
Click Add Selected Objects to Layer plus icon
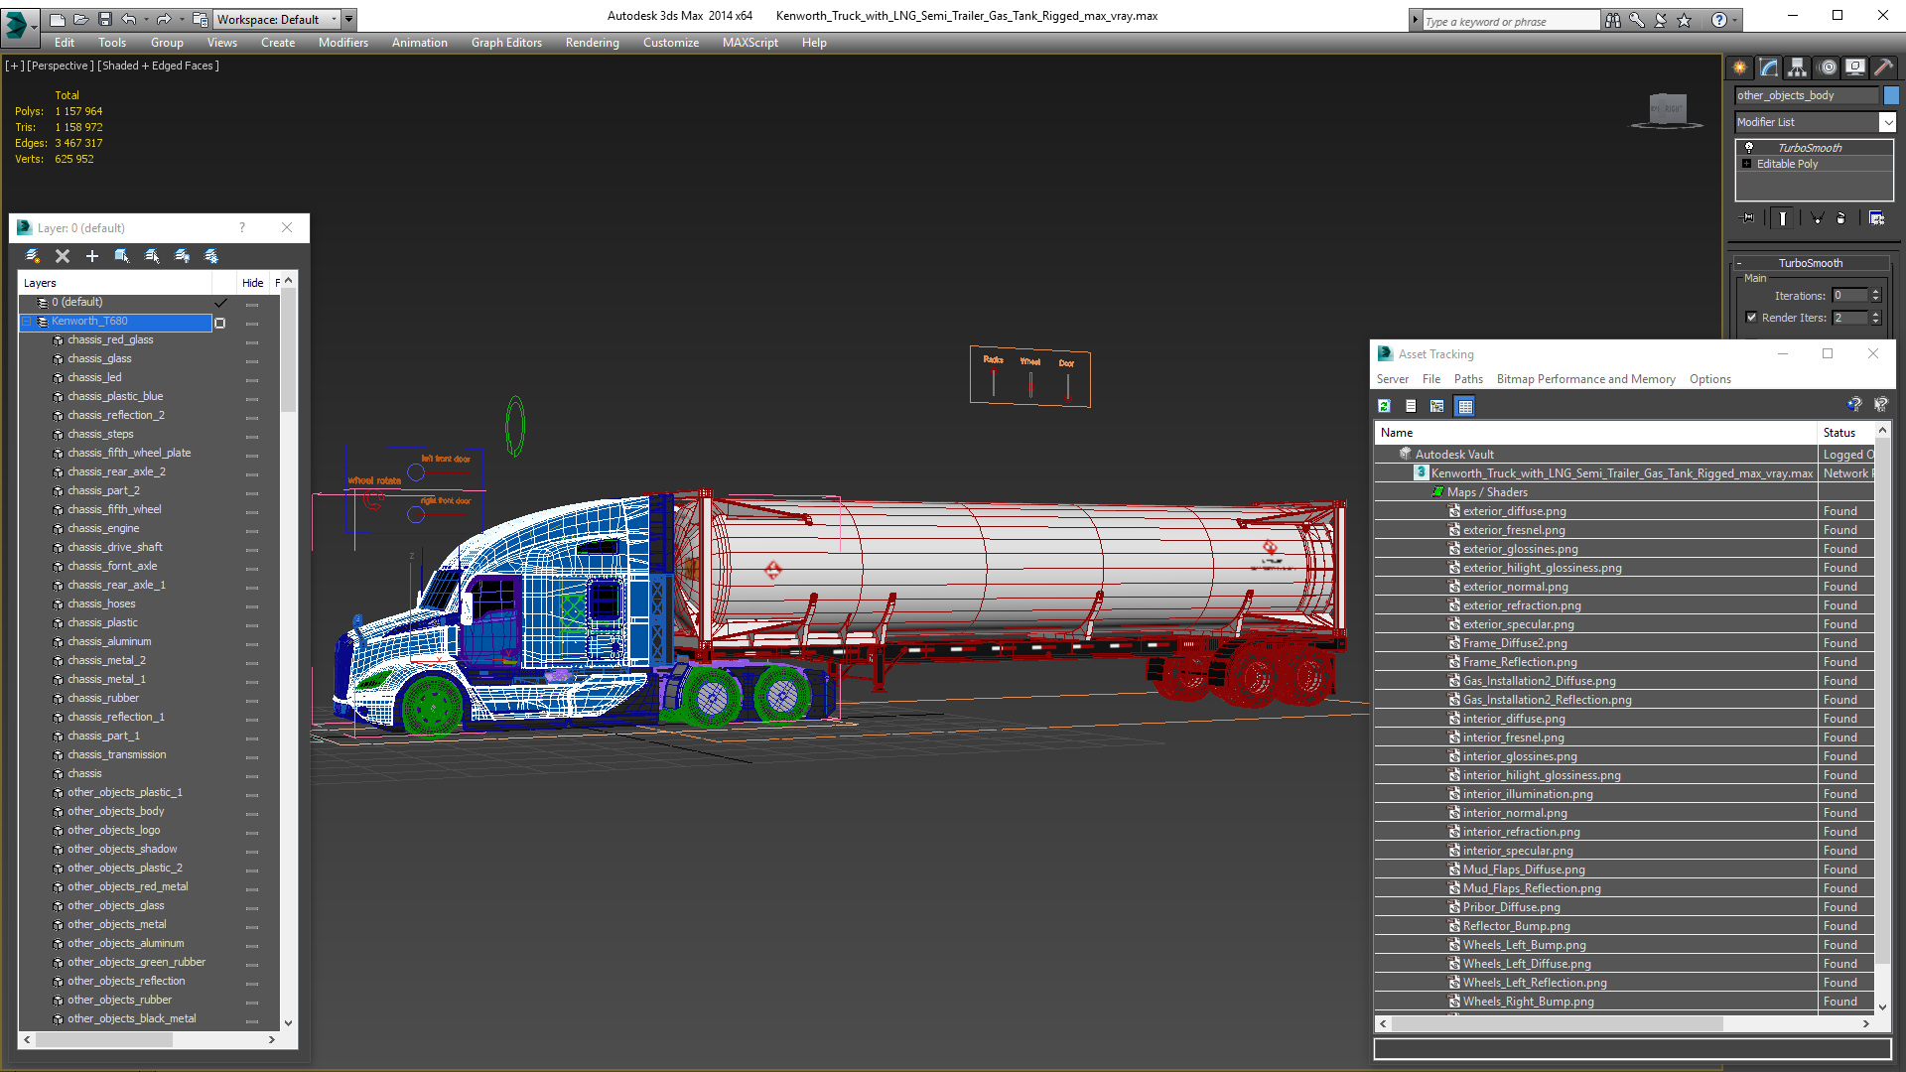click(x=92, y=256)
